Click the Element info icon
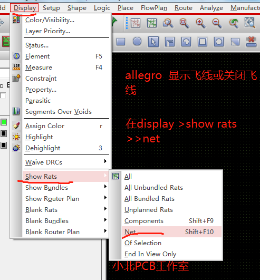Screen dimensions: 260x280 tap(16, 56)
